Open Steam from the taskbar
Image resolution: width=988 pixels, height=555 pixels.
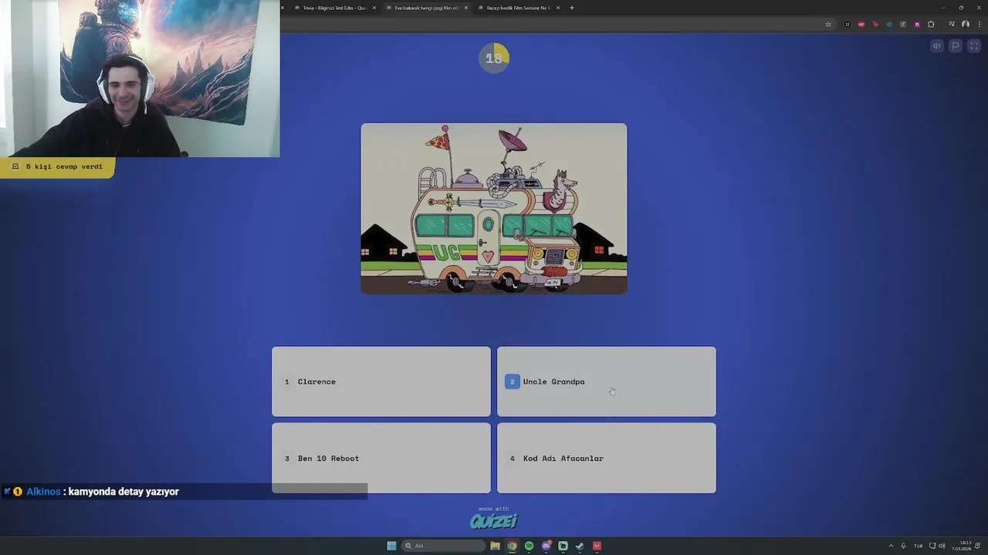click(580, 546)
